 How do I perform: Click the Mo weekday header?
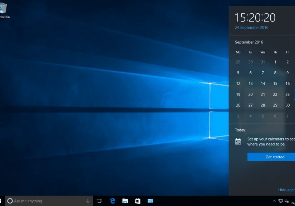click(x=238, y=52)
